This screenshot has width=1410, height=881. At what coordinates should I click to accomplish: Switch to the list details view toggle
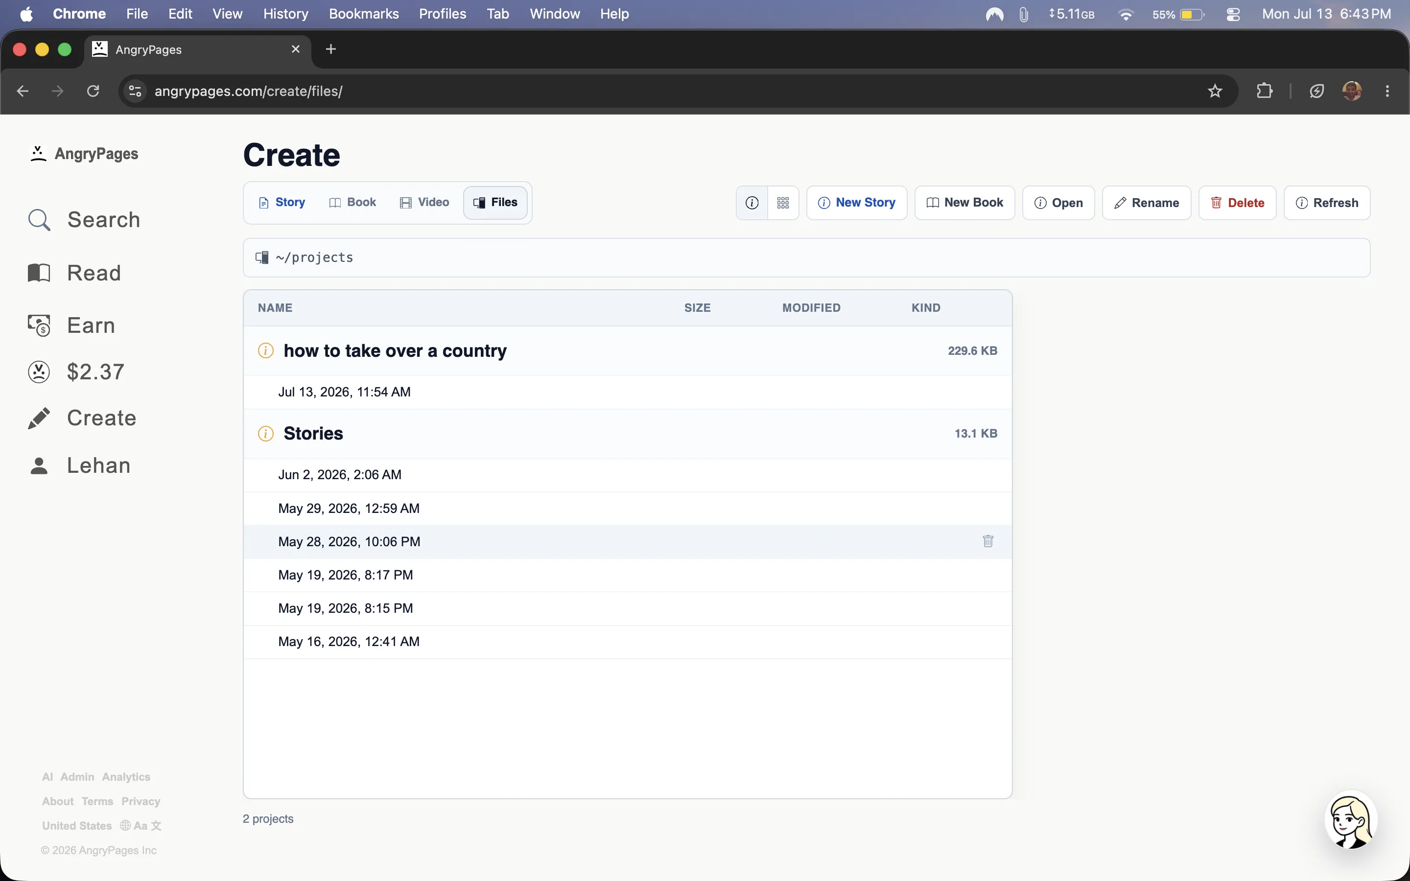click(x=752, y=203)
